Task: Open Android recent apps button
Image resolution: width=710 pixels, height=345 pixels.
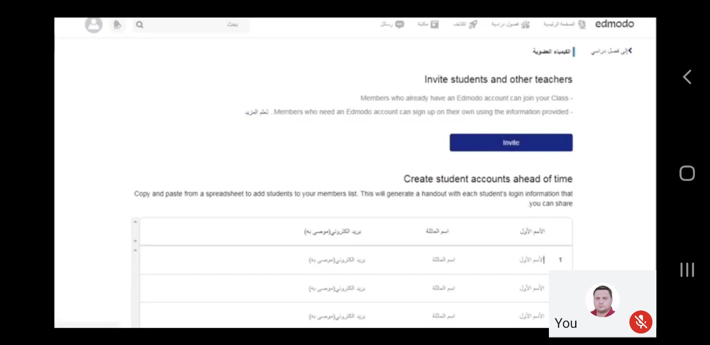Action: [x=687, y=270]
